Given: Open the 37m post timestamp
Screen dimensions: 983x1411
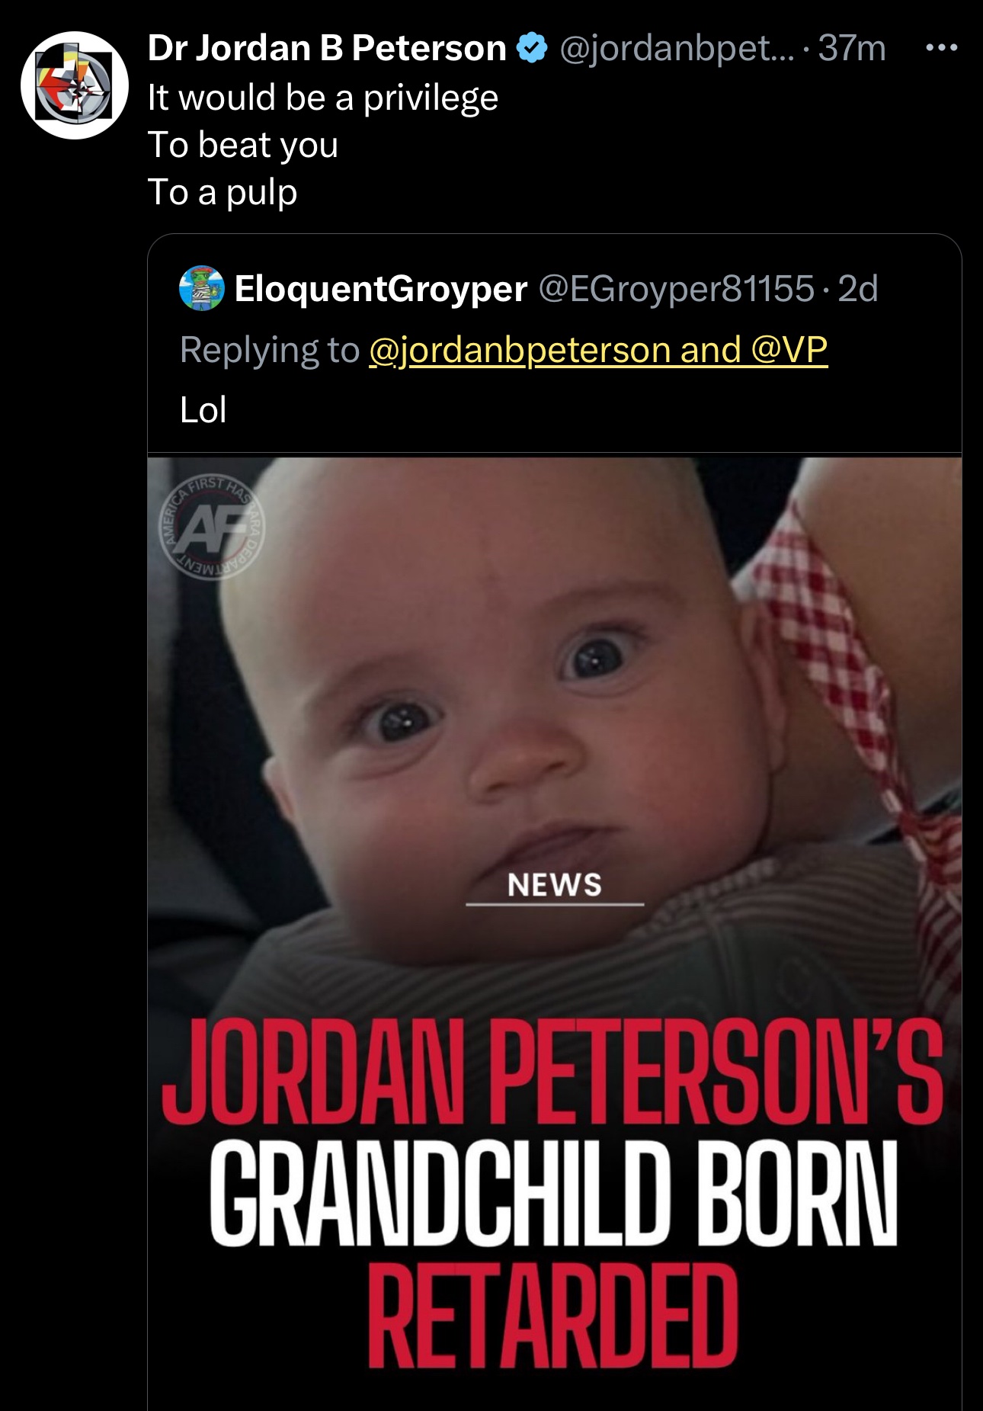Looking at the screenshot, I should [852, 48].
